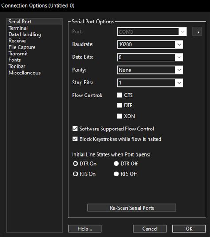Expand the Stop Bits dropdown arrow

(x=179, y=83)
